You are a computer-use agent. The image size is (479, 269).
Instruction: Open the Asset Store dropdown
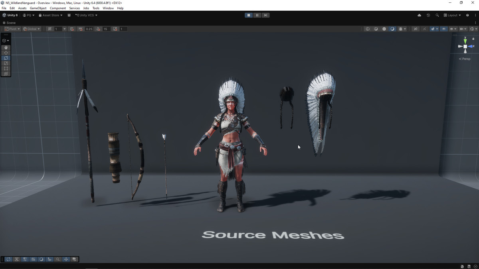51,15
